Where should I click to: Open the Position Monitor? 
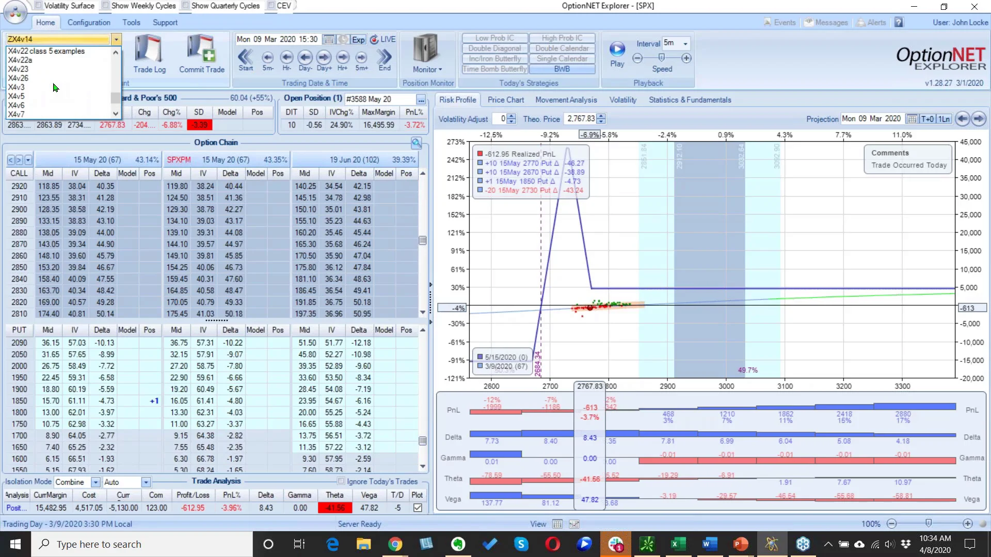pyautogui.click(x=427, y=54)
